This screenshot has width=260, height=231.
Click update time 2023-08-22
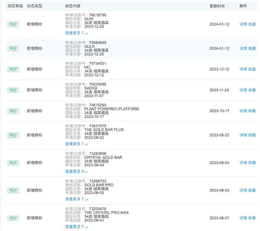click(219, 135)
